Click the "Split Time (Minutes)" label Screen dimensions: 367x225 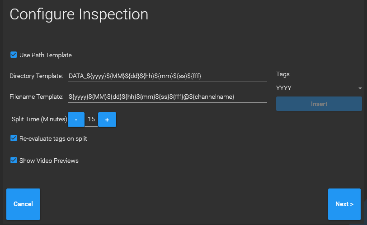tap(39, 119)
